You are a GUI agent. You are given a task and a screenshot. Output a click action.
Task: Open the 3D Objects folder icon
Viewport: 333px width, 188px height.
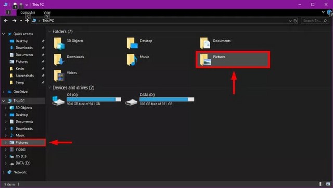coord(59,44)
